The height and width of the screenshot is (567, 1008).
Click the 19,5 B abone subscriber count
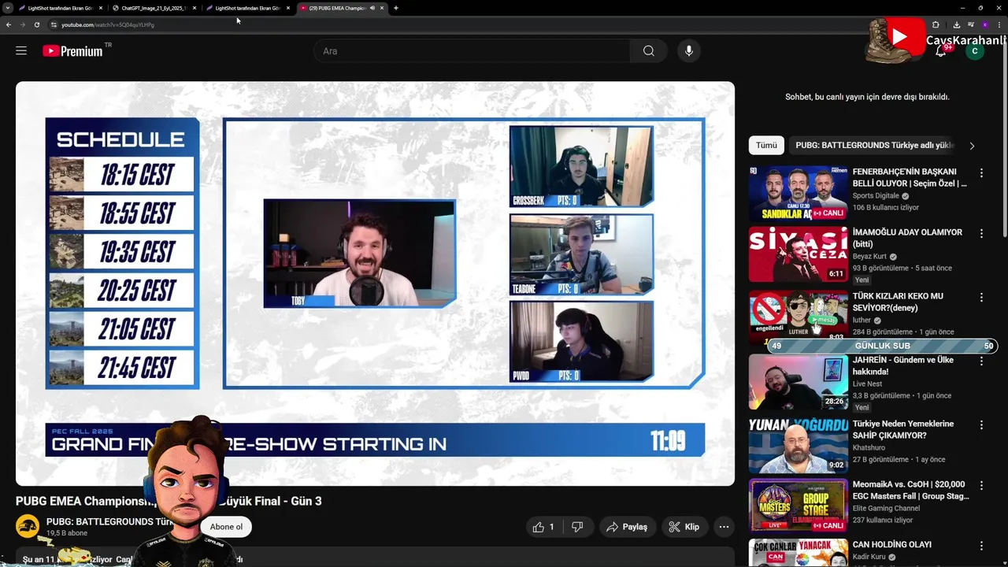point(67,533)
